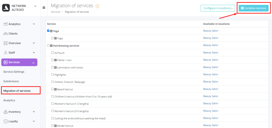Screen dimensions: 272x128
Task: Click the Services scissors icon
Action: pyautogui.click(x=5, y=62)
